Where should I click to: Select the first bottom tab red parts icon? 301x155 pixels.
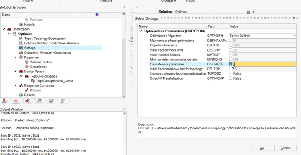tap(4, 101)
